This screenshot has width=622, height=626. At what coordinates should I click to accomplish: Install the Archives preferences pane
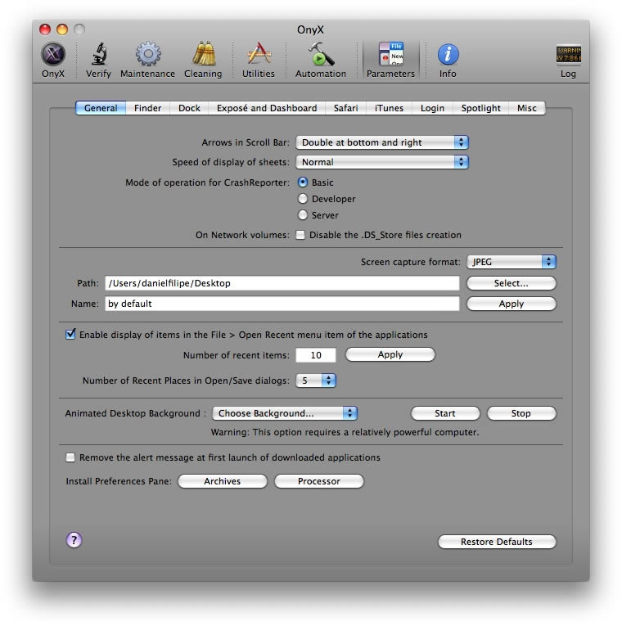click(x=223, y=481)
